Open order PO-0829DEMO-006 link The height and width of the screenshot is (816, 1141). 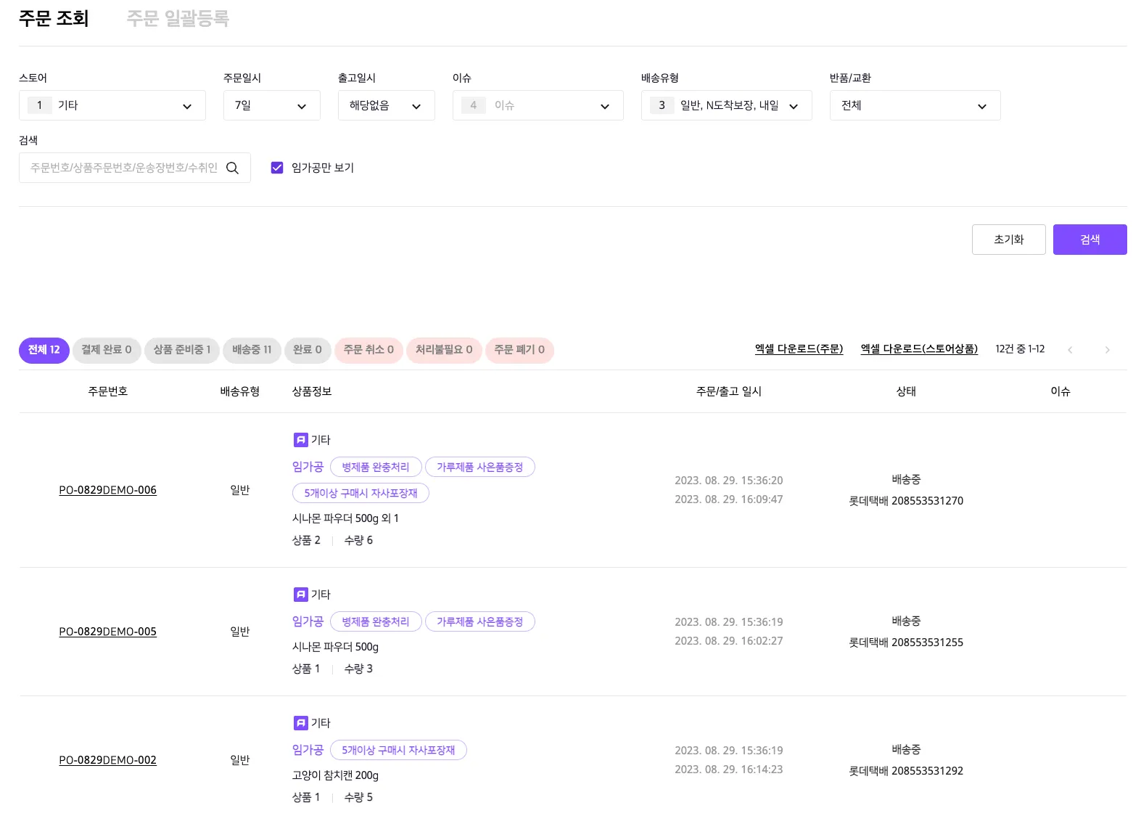pos(107,490)
